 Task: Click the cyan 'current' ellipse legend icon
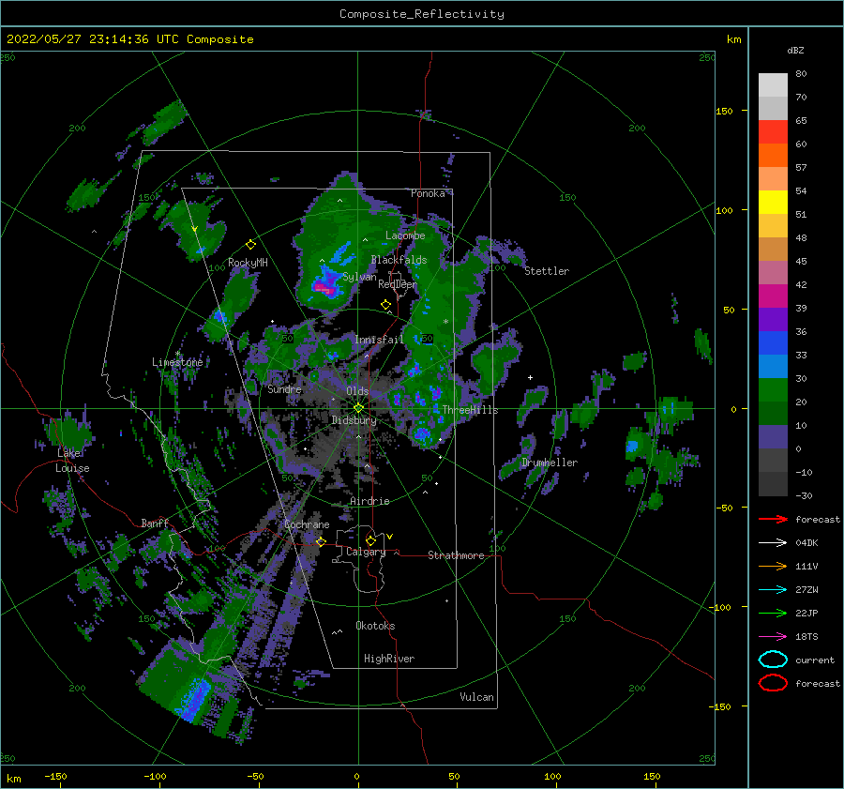point(773,660)
